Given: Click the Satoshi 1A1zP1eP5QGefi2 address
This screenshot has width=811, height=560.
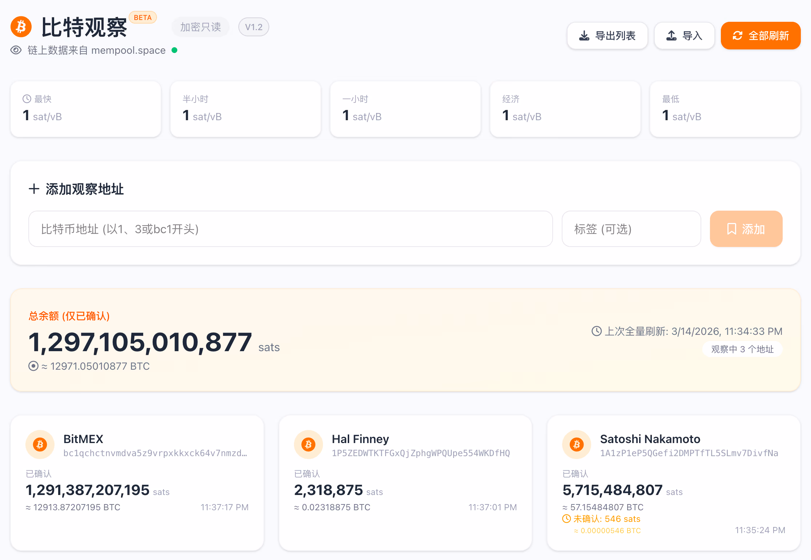Looking at the screenshot, I should 689,453.
